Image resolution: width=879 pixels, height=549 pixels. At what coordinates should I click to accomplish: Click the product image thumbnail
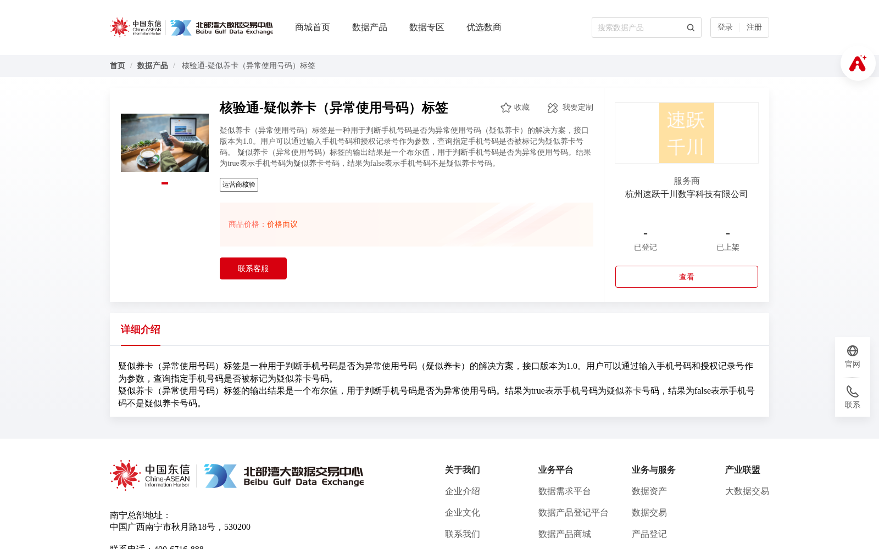[x=165, y=143]
